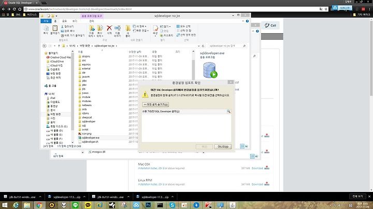373x209 pixels.
Task: Select the Share ribbon tab
Action: [x=64, y=21]
